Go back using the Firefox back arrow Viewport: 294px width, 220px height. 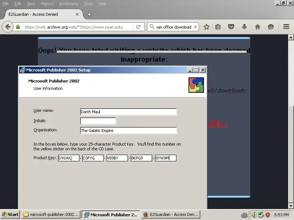point(8,27)
